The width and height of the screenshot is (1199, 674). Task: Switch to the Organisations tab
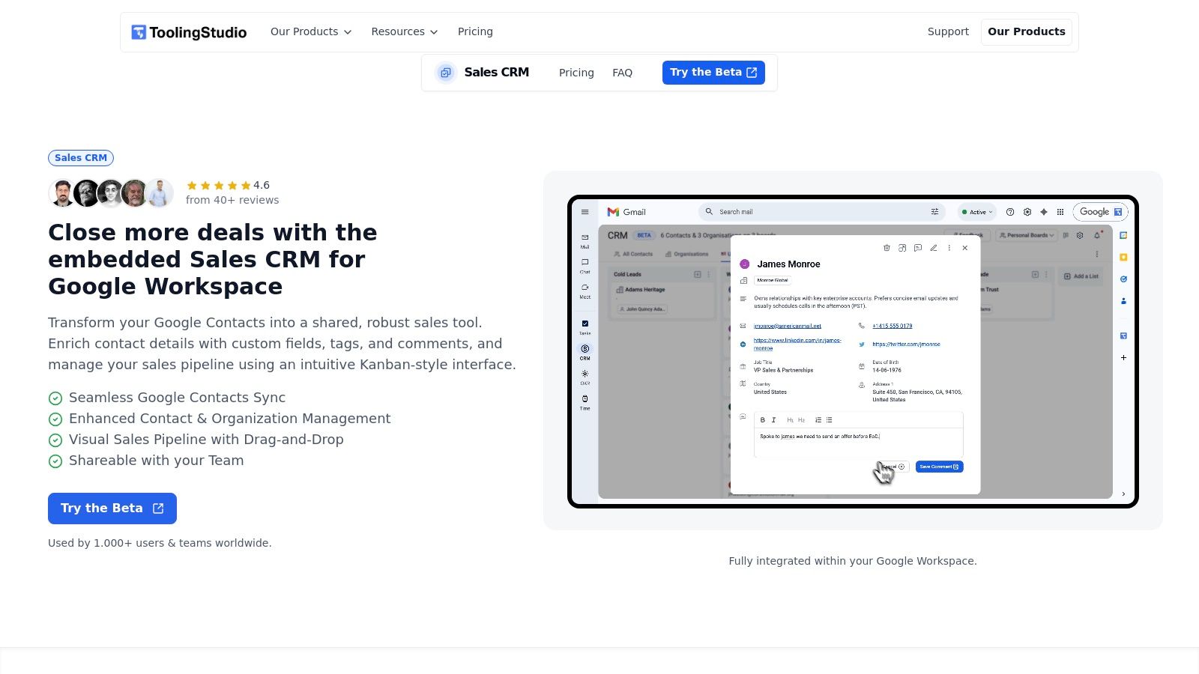[x=689, y=254]
